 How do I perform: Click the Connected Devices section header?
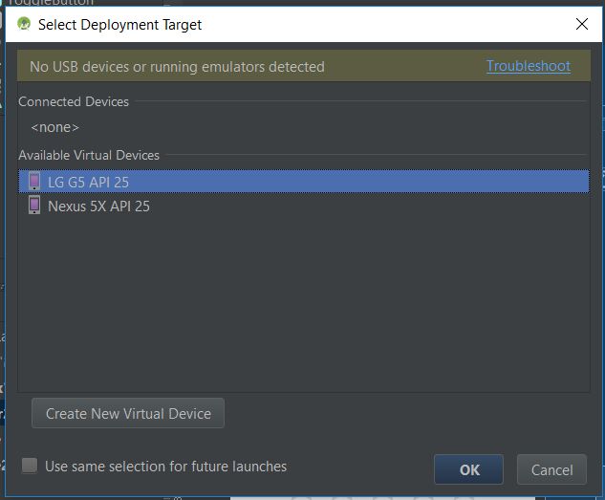pyautogui.click(x=74, y=101)
